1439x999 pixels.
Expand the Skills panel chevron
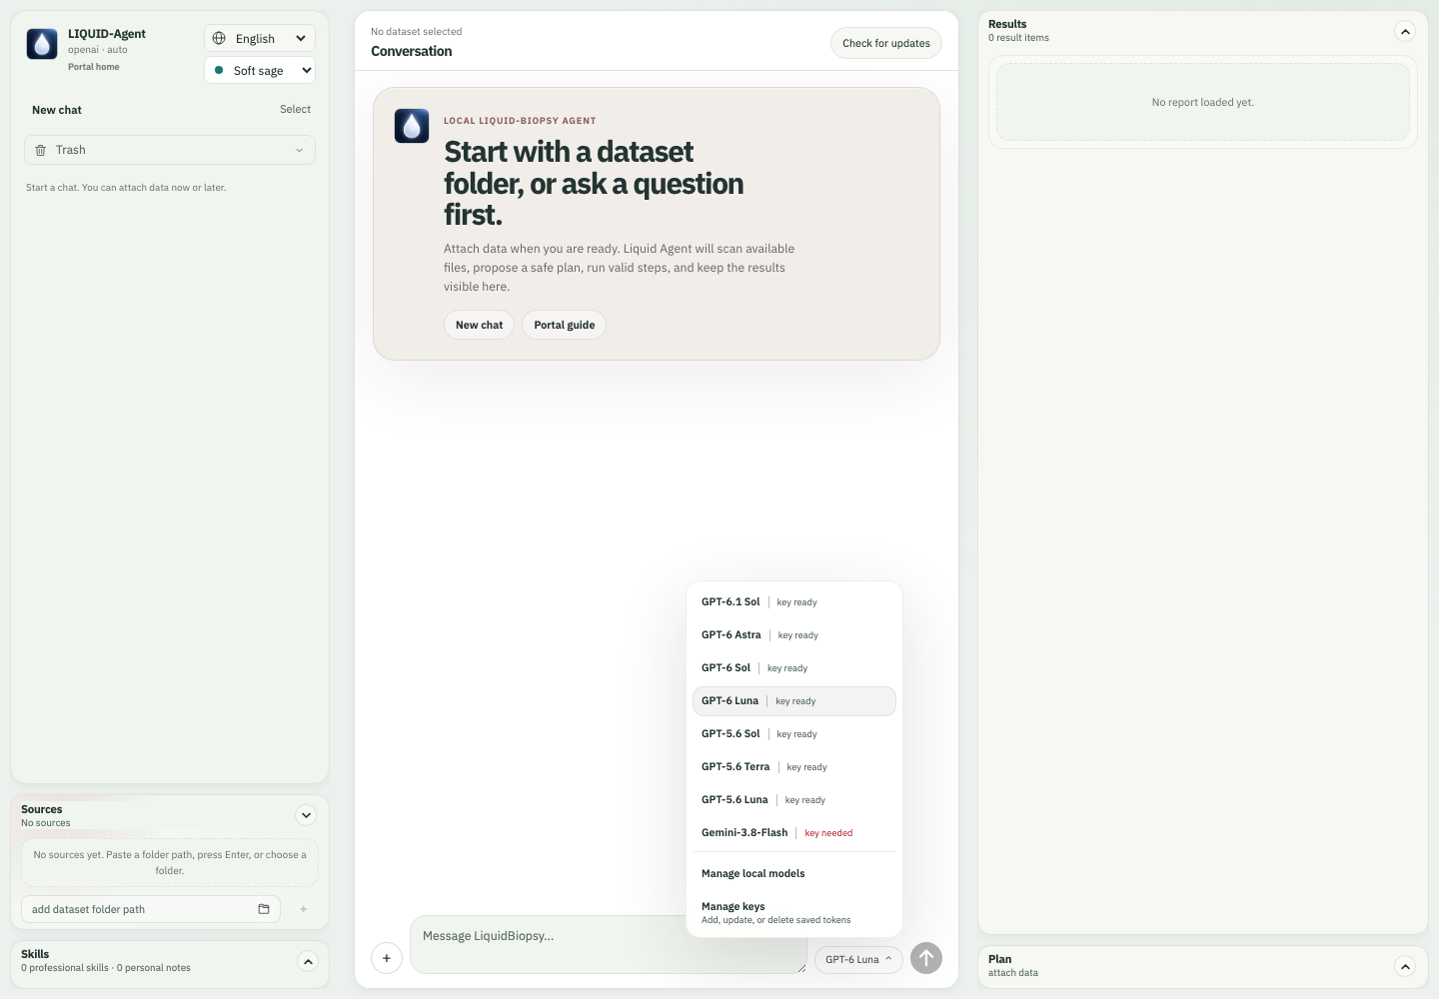pos(308,962)
